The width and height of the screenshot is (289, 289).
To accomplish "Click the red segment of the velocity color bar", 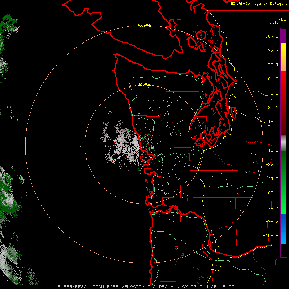I will click(x=284, y=103).
